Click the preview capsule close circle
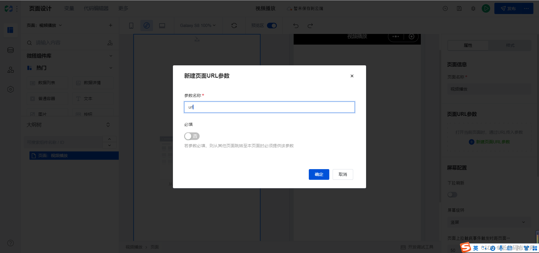The width and height of the screenshot is (539, 253). [x=412, y=37]
